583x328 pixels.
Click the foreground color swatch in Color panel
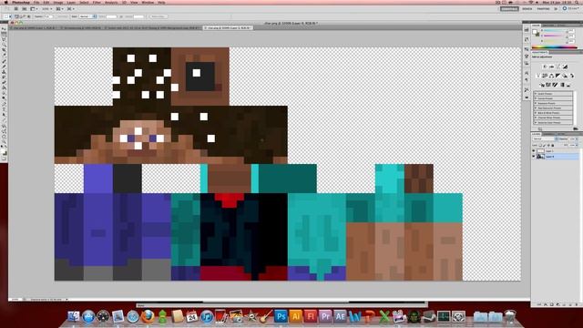535,32
